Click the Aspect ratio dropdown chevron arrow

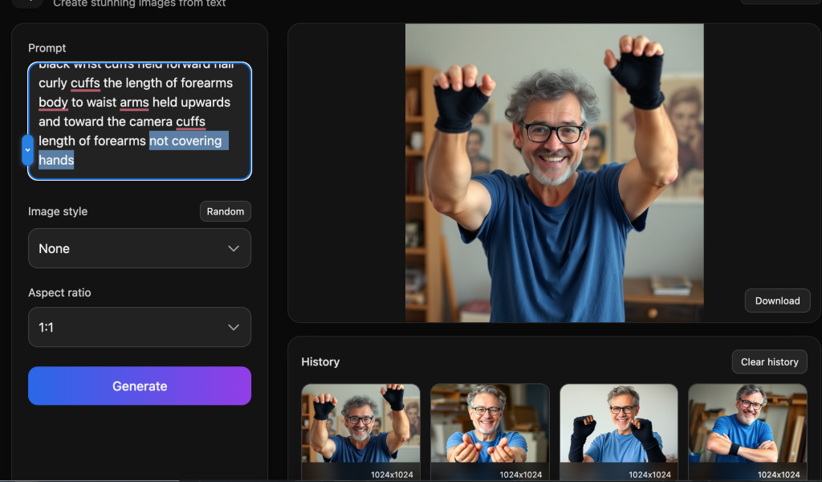tap(234, 327)
